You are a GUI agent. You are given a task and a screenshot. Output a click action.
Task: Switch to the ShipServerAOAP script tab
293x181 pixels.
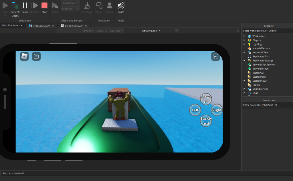[x=74, y=25]
